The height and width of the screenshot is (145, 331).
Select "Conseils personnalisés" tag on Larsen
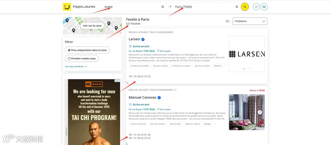pos(139,66)
